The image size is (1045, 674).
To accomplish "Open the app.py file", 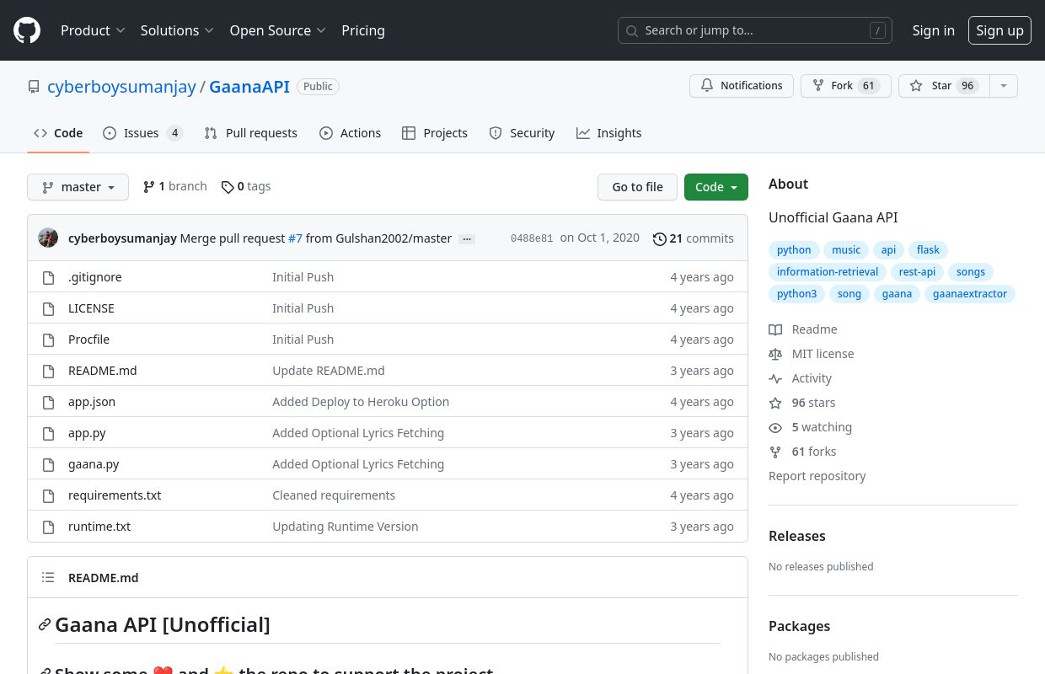I will tap(87, 433).
